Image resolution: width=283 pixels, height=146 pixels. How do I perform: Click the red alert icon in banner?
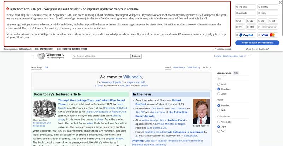pyautogui.click(x=7, y=9)
